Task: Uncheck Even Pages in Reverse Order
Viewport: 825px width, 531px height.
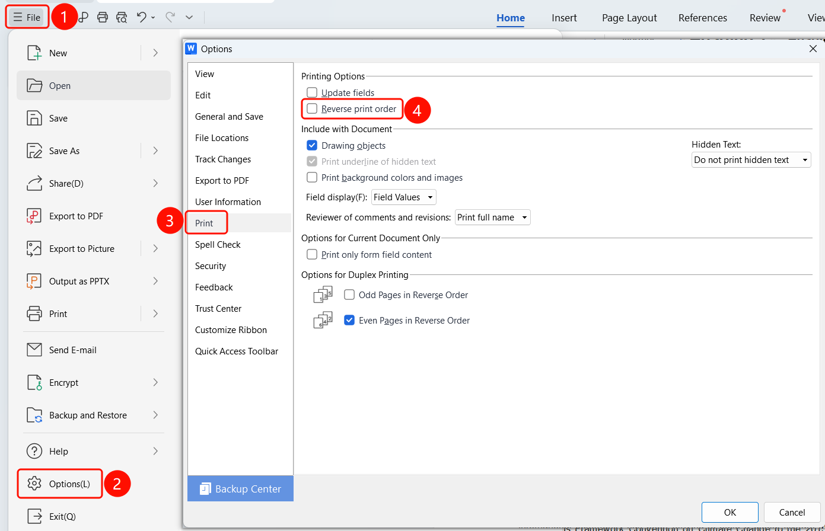Action: tap(349, 320)
